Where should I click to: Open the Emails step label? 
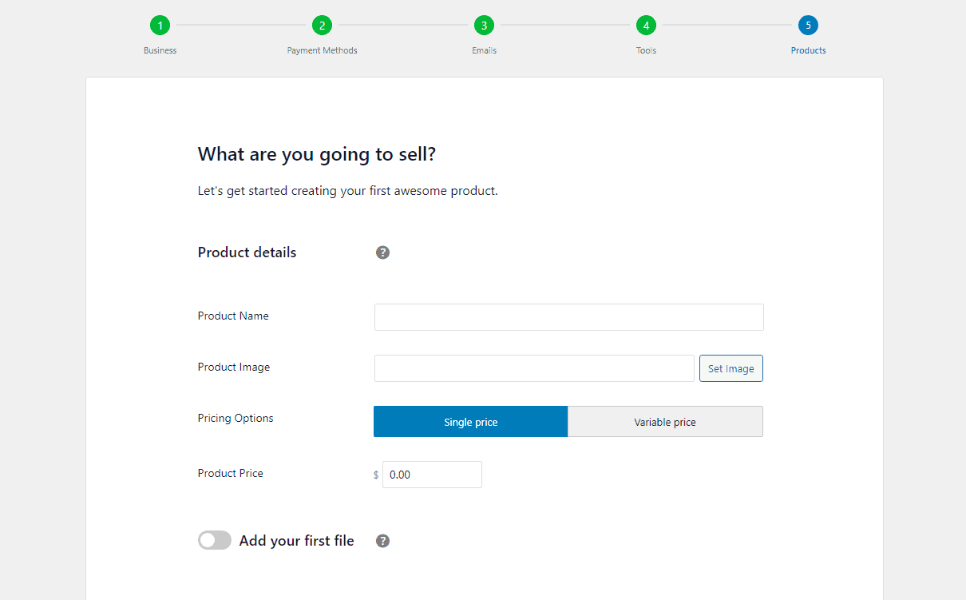click(484, 50)
